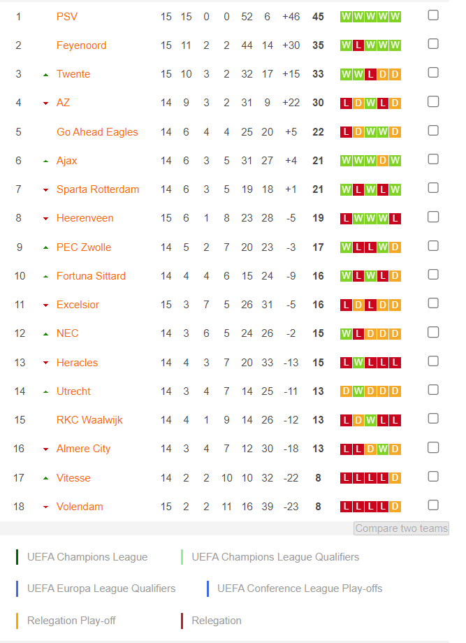
Task: Click PSV's first green W form badge
Action: click(x=346, y=17)
